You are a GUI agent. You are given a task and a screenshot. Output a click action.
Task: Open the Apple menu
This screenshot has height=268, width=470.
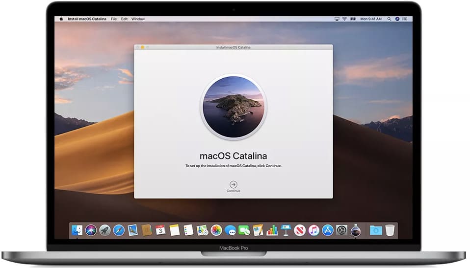coord(61,19)
